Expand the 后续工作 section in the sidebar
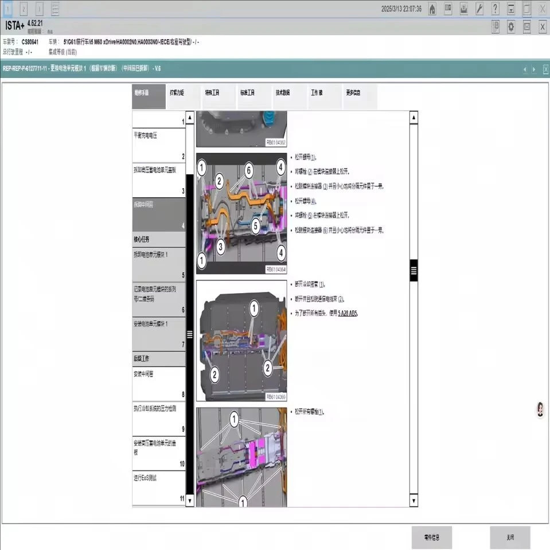 pyautogui.click(x=158, y=358)
